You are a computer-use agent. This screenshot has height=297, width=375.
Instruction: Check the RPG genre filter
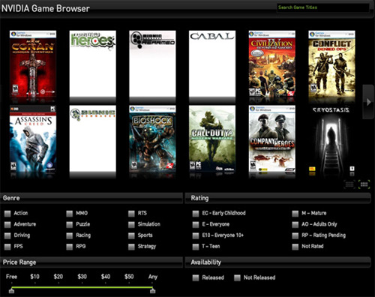(70, 247)
